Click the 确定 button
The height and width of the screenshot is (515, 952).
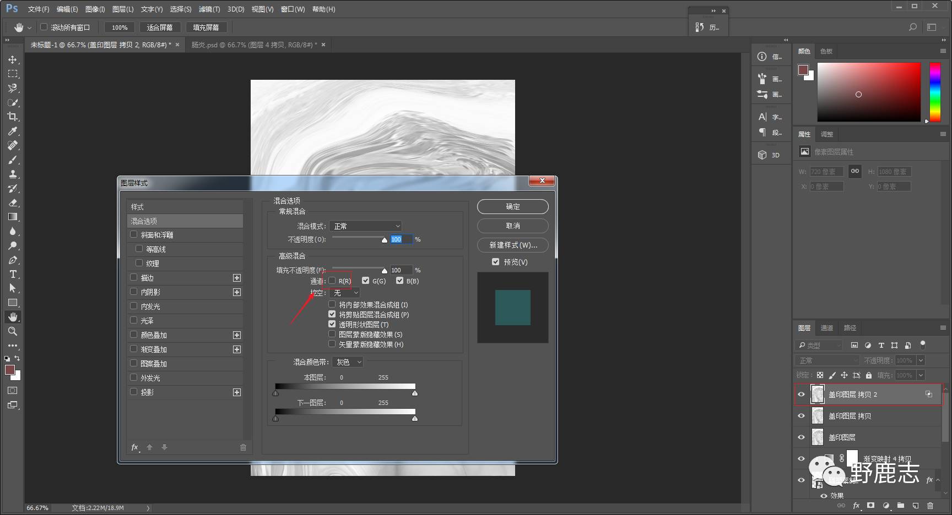(x=512, y=206)
